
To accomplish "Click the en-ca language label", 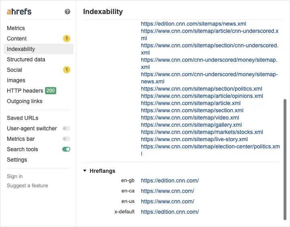I will tap(128, 191).
